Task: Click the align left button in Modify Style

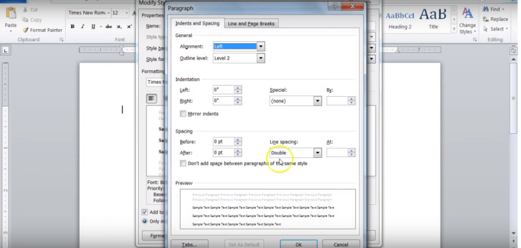Action: 151,98
